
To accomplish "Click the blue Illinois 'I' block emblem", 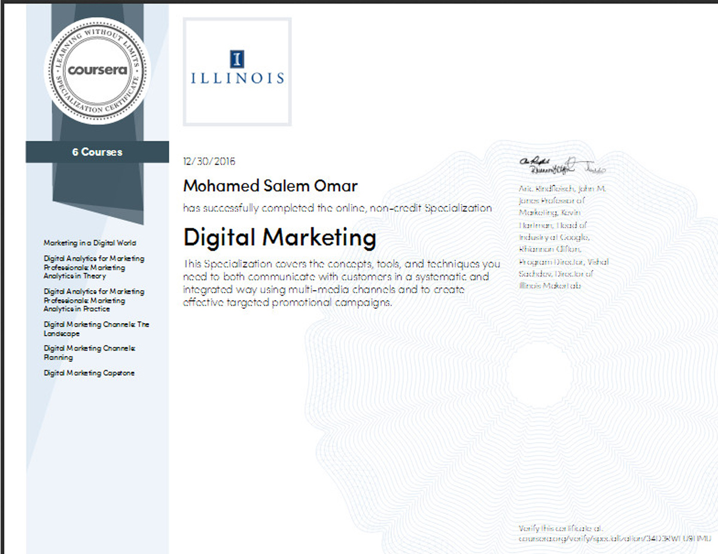I will click(x=237, y=59).
